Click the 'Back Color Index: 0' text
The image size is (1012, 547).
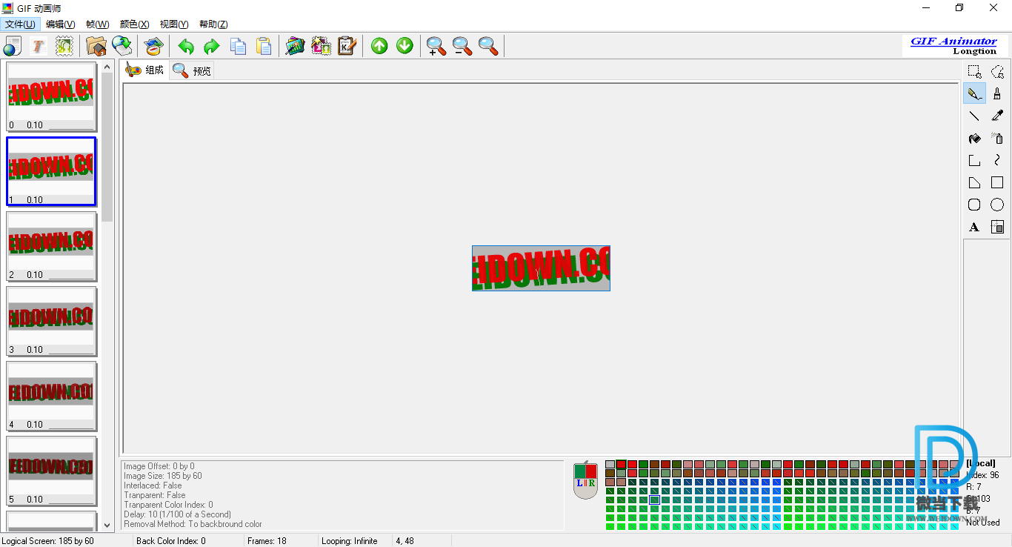(171, 541)
